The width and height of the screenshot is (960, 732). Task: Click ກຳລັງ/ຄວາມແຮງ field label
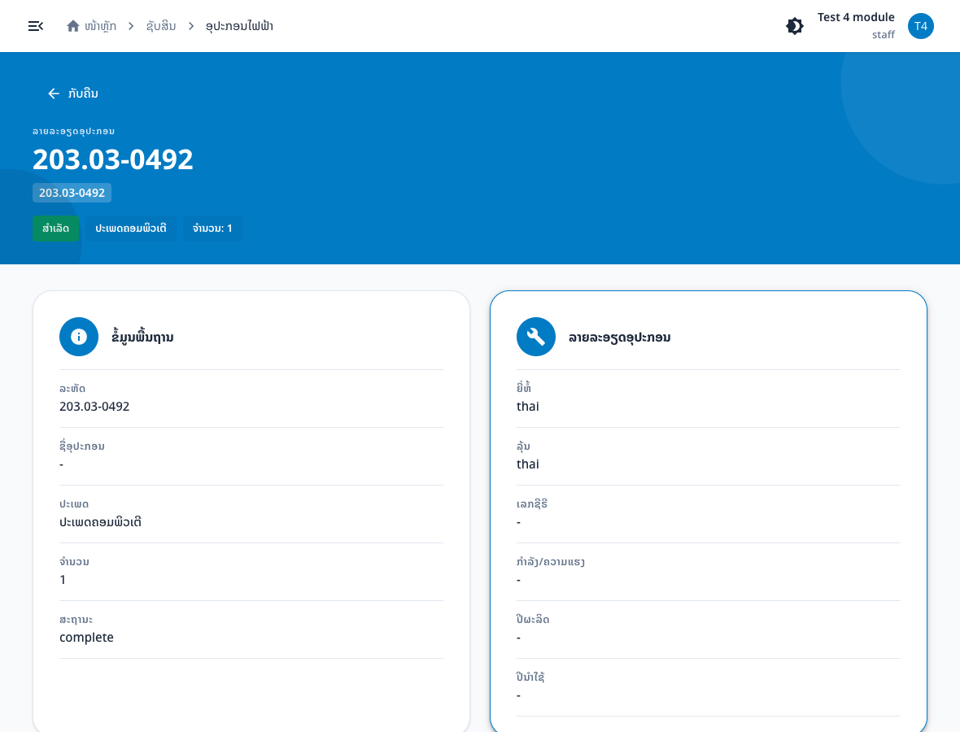click(551, 561)
